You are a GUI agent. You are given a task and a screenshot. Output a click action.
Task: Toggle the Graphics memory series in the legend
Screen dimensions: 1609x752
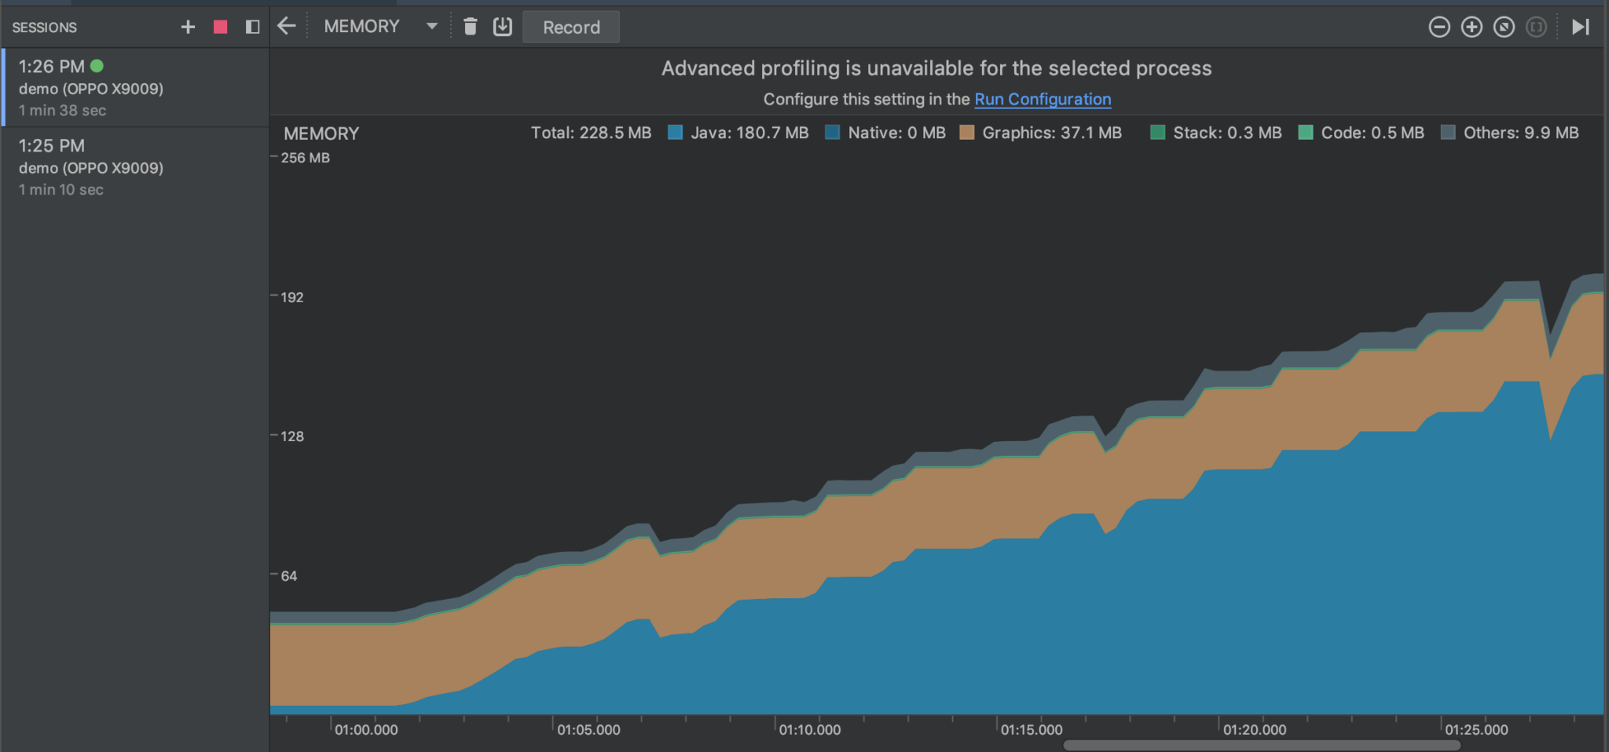pyautogui.click(x=968, y=133)
